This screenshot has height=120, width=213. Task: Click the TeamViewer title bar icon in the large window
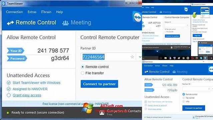click(x=4, y=4)
